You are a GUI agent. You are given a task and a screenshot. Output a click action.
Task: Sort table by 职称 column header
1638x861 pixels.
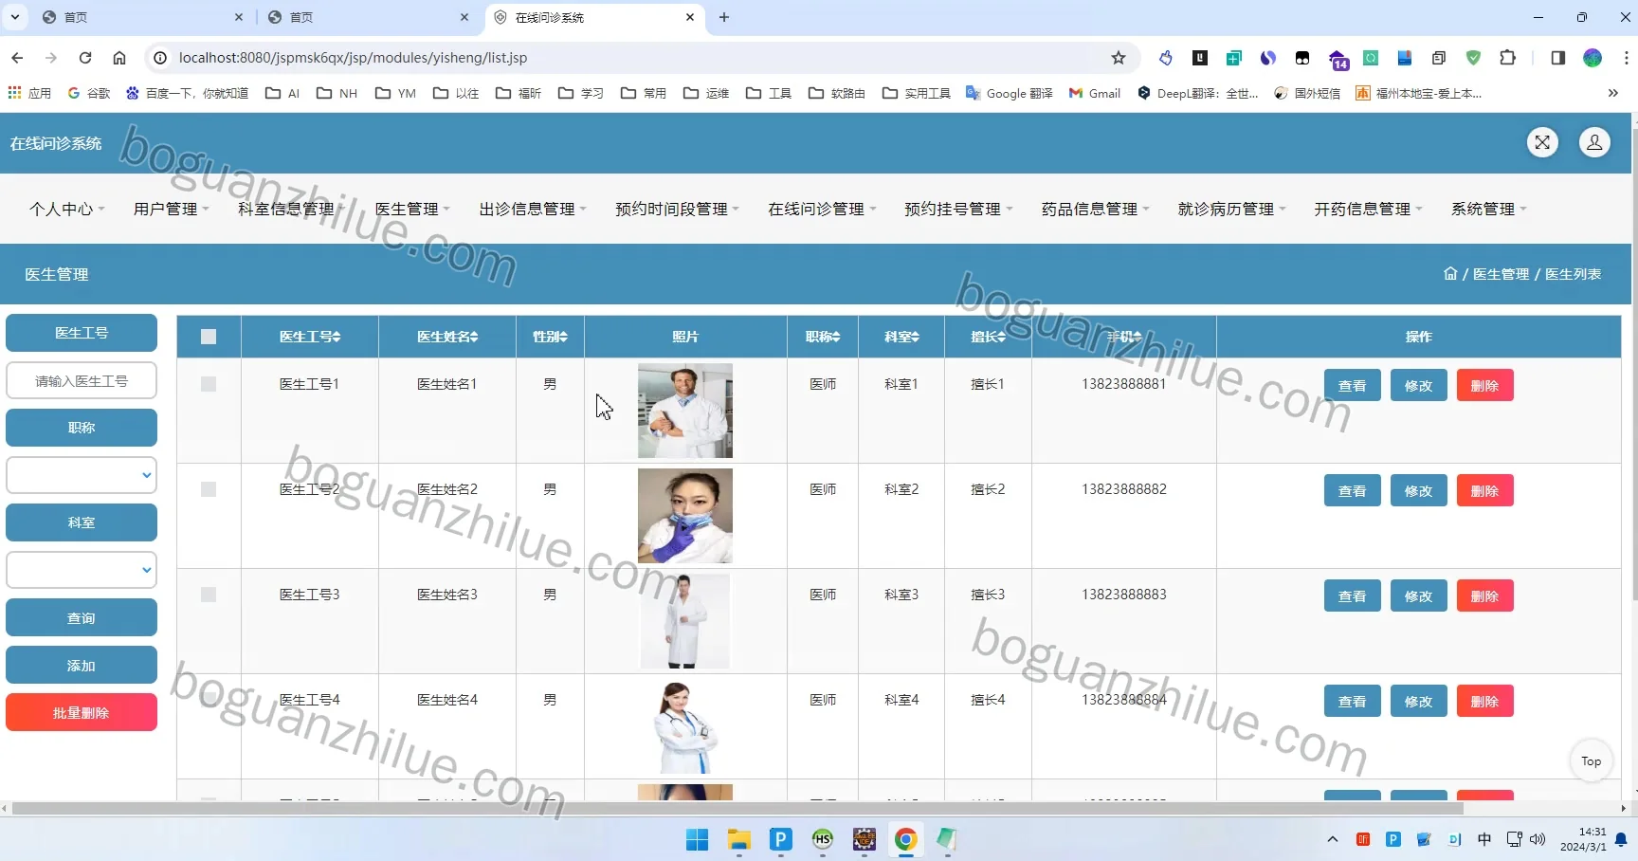tap(823, 337)
